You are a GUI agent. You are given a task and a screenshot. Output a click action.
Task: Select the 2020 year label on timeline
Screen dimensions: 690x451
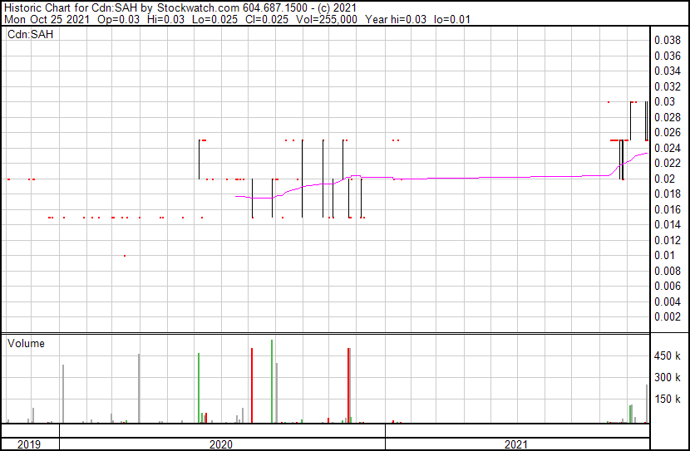point(221,444)
